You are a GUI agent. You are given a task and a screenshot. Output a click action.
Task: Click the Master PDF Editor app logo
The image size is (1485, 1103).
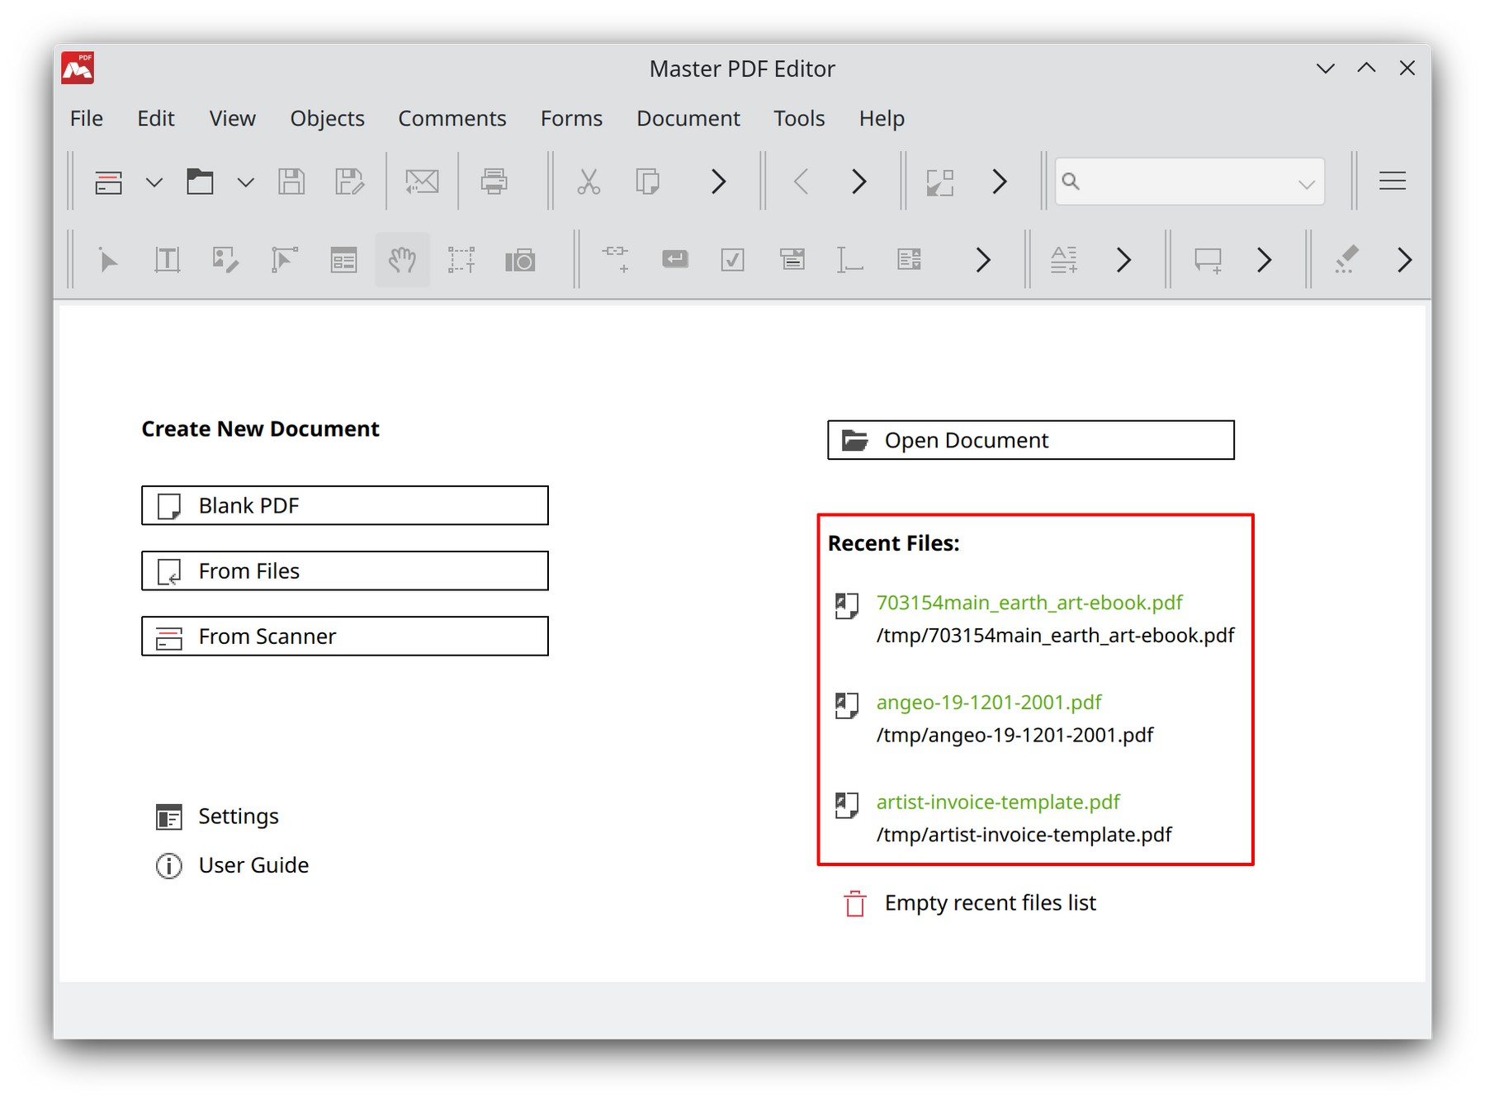(78, 69)
